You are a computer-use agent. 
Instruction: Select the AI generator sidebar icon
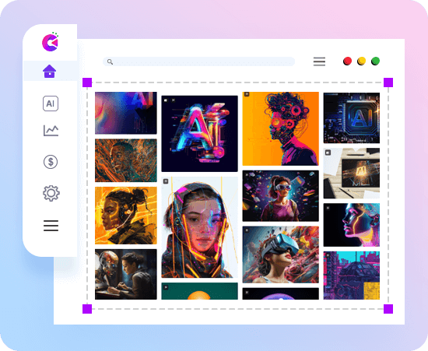51,104
